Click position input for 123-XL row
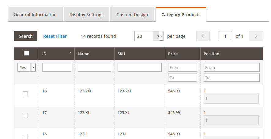 coord(231,120)
